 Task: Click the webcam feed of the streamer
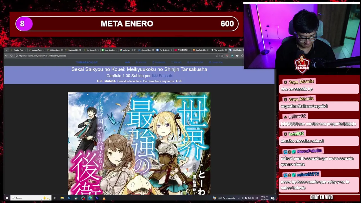[302, 36]
